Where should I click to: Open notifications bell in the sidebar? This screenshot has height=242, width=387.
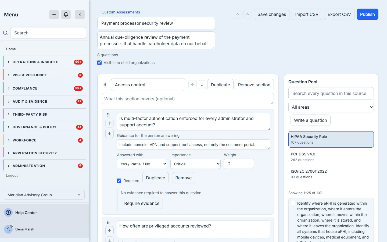click(66, 15)
